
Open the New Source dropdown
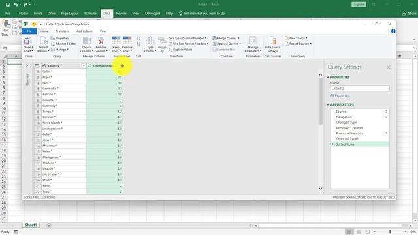296,38
